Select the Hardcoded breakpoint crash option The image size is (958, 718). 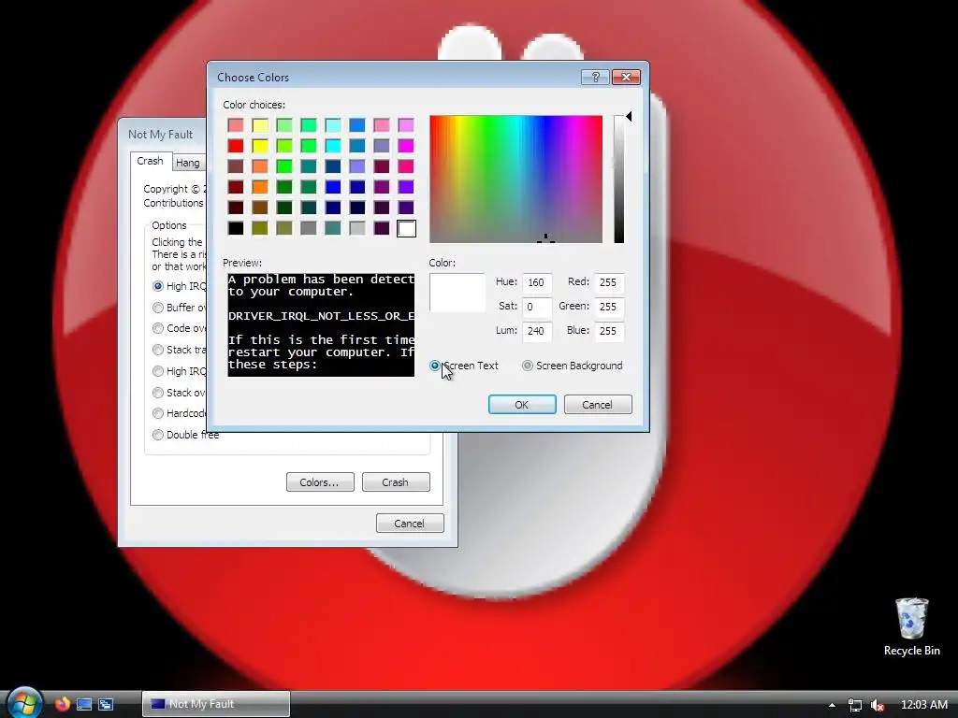pos(157,412)
